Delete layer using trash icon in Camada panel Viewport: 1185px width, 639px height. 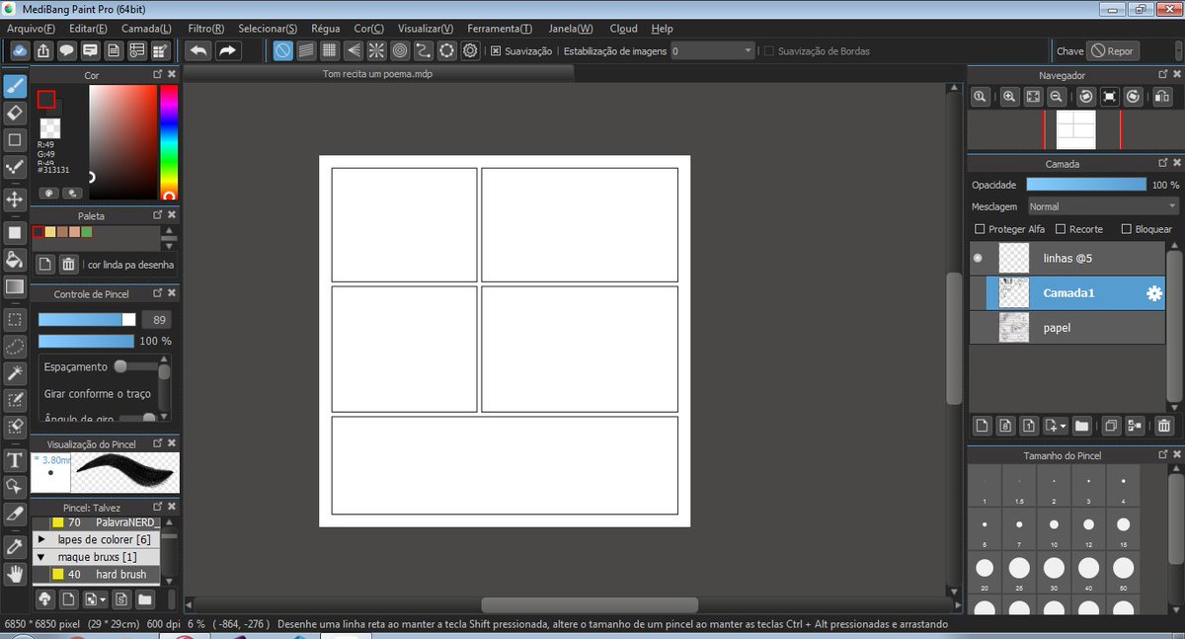(1164, 426)
